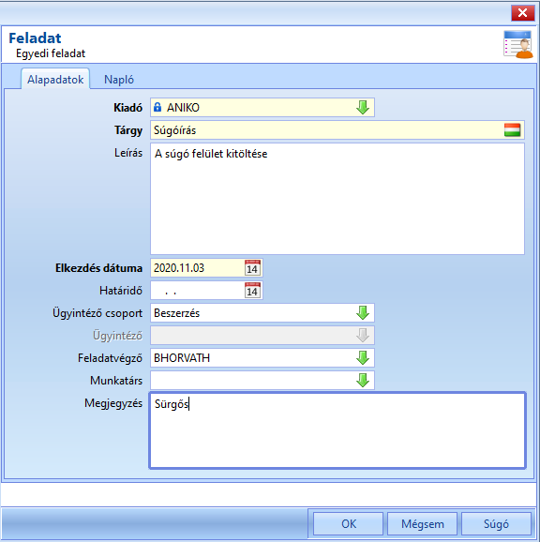This screenshot has height=542, width=540.
Task: Click the blue lock icon in Kiadó field
Action: [157, 107]
